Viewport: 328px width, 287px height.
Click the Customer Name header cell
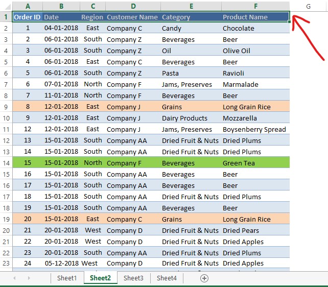pyautogui.click(x=133, y=17)
